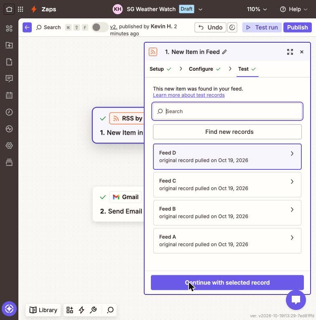Open the v2. version link

tap(114, 27)
